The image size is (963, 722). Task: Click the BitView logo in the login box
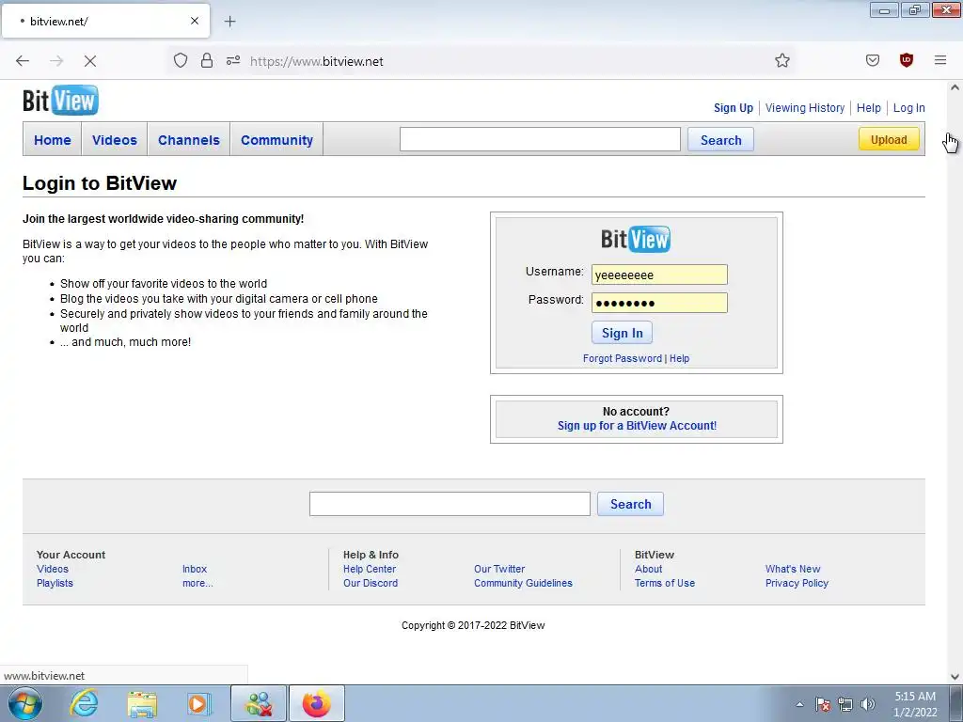(636, 239)
